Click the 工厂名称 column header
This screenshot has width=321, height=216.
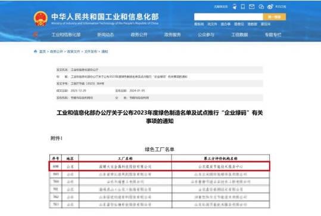coord(125,158)
